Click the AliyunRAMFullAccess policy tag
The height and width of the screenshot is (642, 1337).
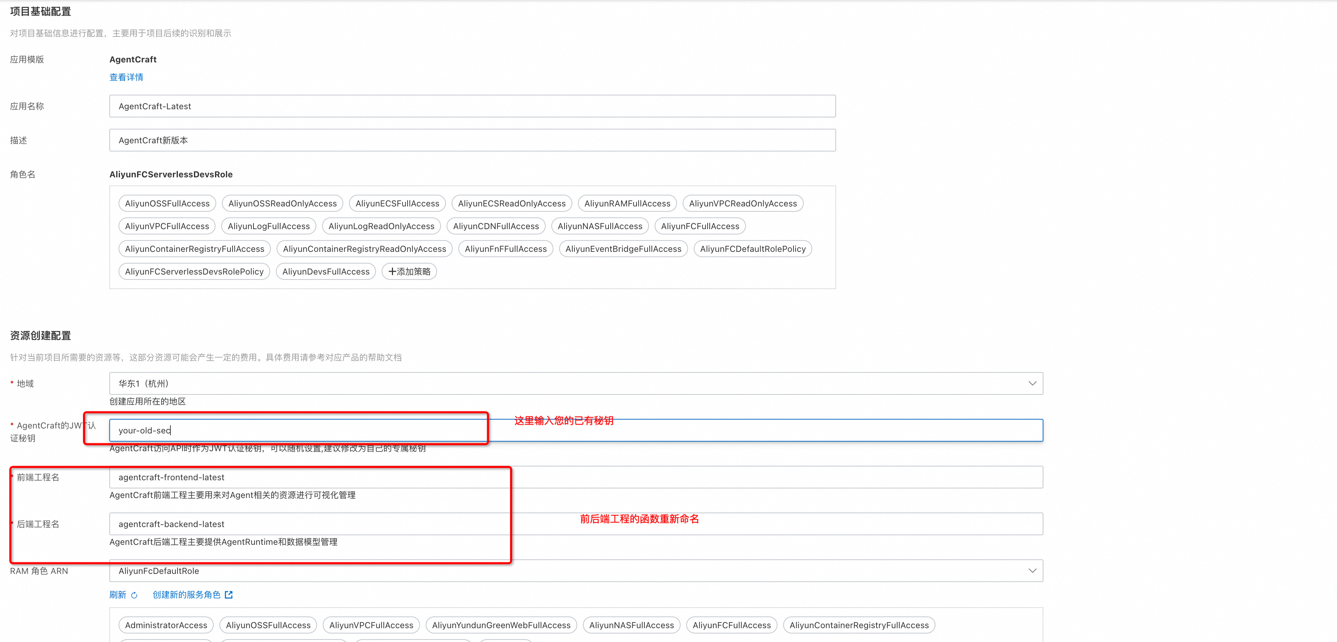pos(627,204)
